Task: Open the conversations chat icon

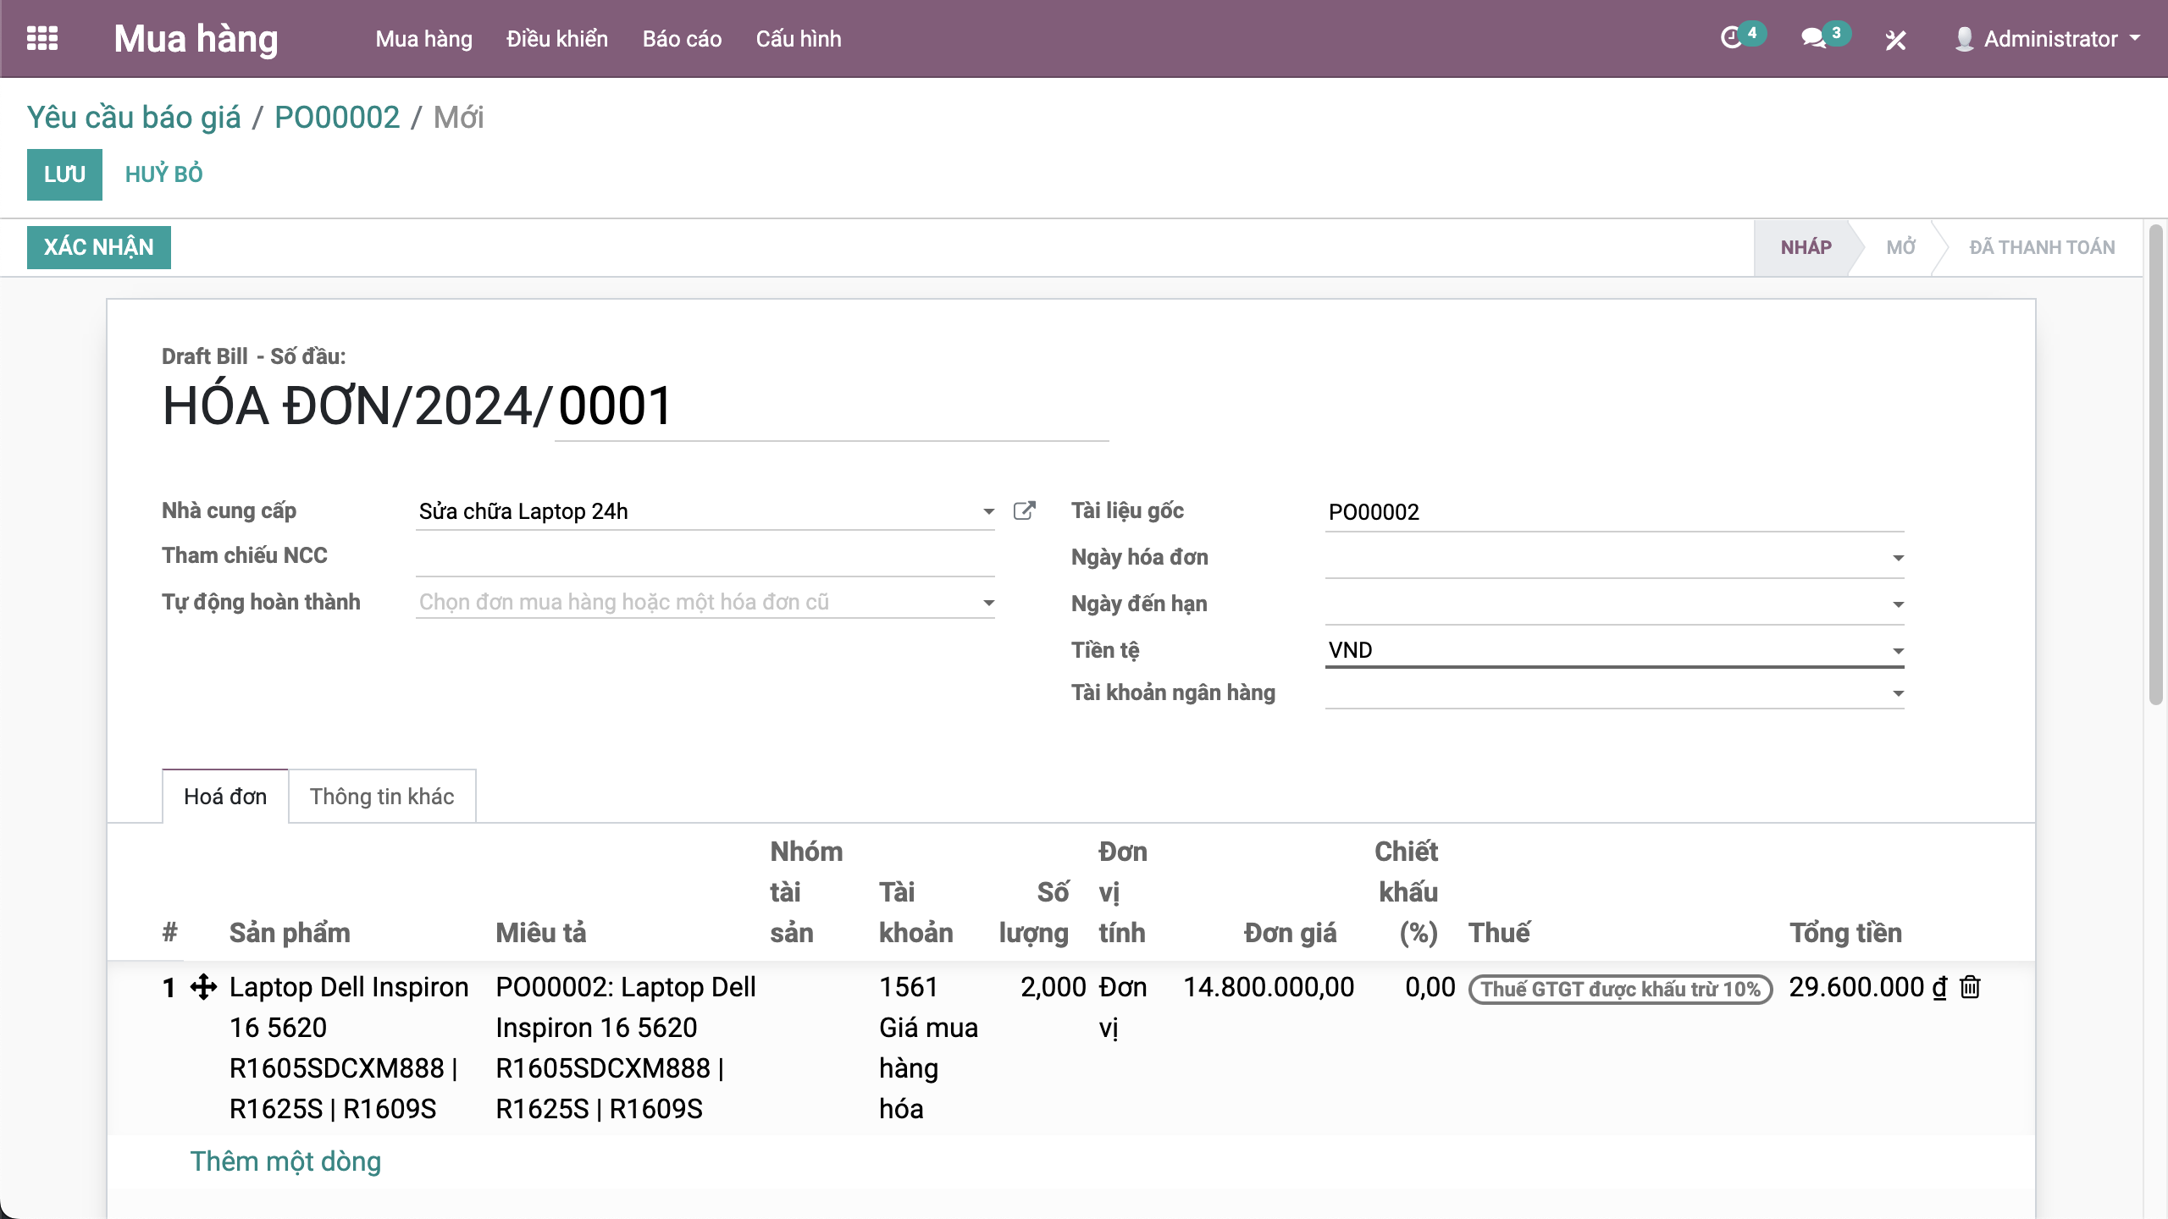Action: pos(1812,38)
